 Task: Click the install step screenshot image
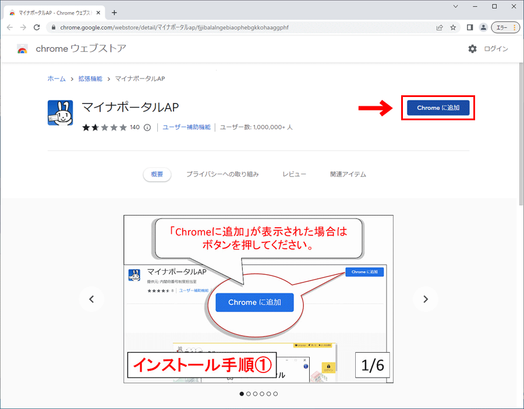click(259, 299)
